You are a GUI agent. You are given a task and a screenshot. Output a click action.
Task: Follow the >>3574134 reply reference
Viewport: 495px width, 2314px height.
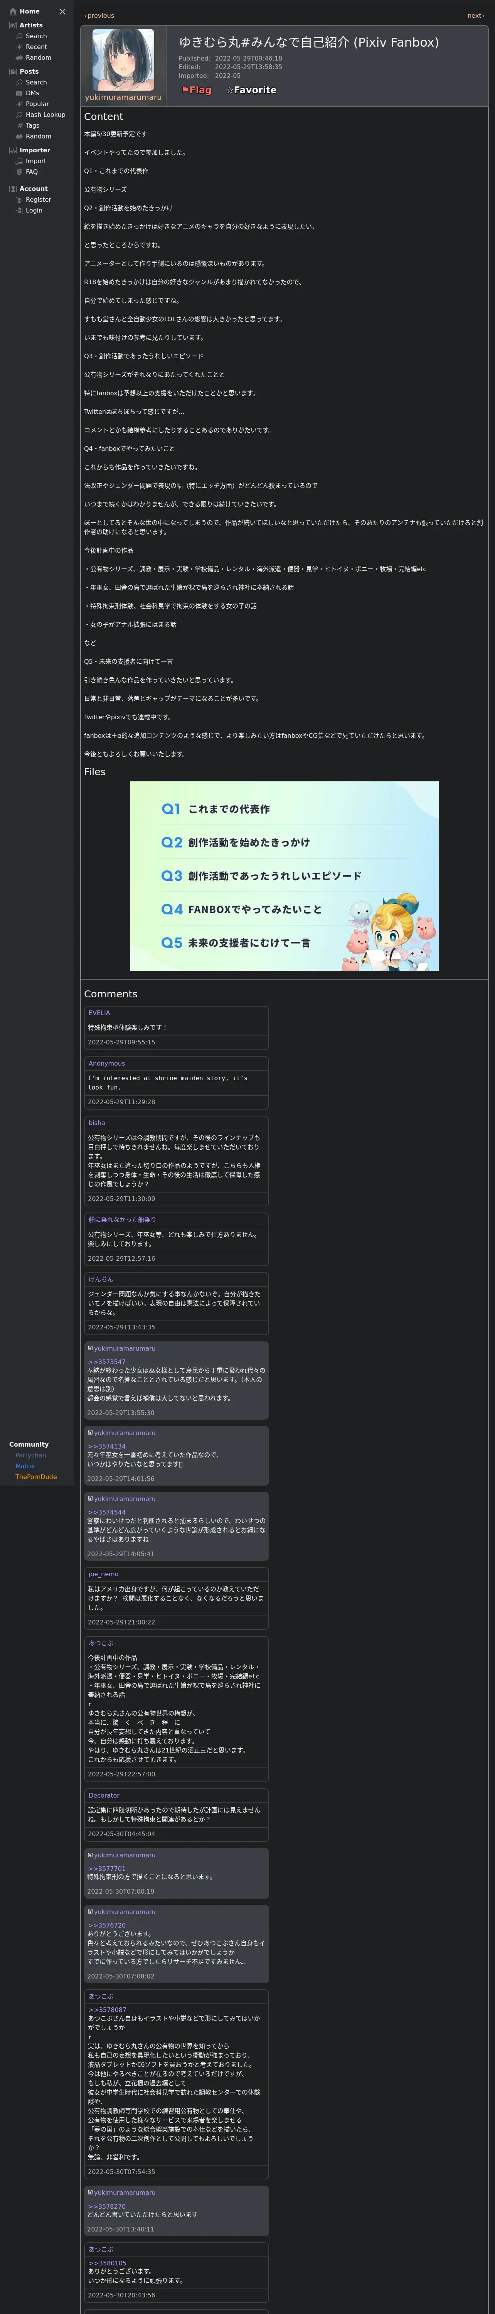(106, 1446)
